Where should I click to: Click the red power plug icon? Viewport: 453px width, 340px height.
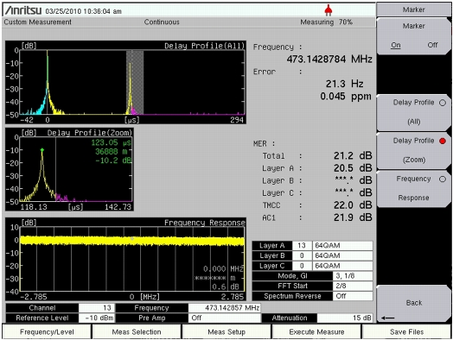click(x=328, y=10)
